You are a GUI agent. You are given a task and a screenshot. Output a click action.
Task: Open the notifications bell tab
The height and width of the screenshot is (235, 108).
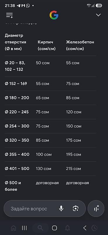(67, 228)
